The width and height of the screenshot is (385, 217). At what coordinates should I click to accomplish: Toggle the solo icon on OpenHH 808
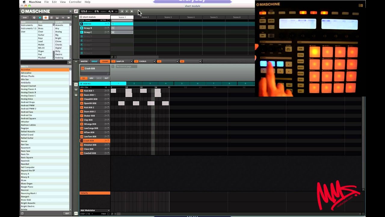click(108, 103)
